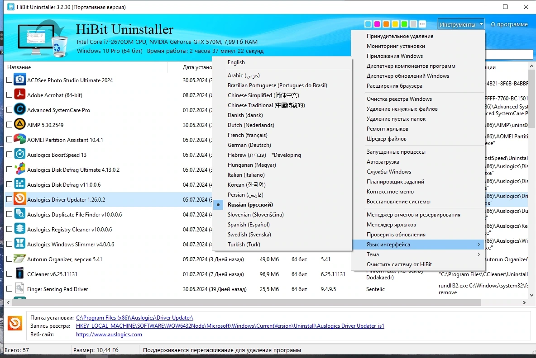536x358 pixels.
Task: Open more colors via the three-dots swatch
Action: (422, 24)
